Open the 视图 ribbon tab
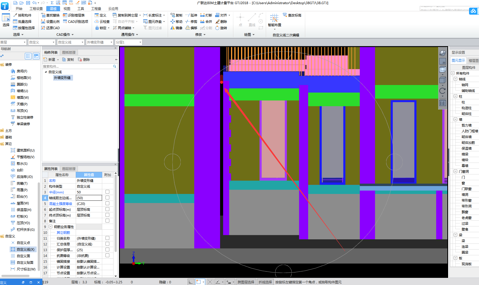 coord(67,9)
